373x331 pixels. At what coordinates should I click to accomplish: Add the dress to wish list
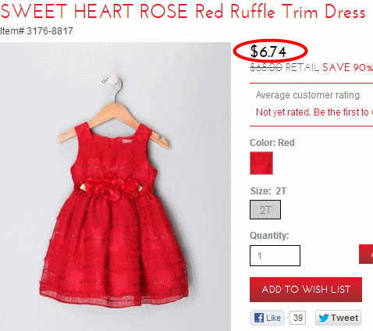click(306, 290)
